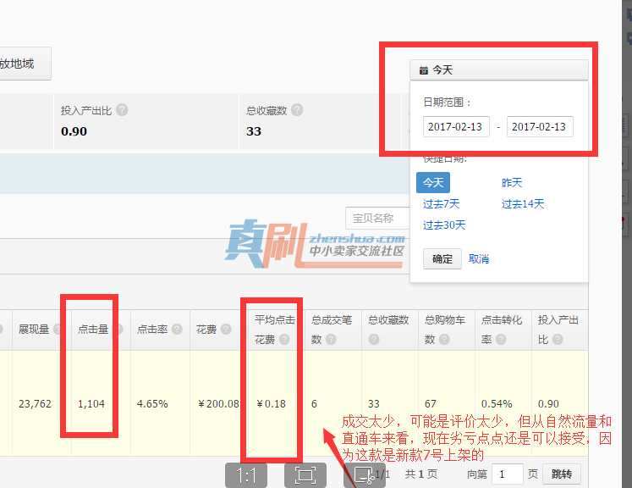632x488 pixels.
Task: Open the 今天 date range dropdown
Action: [x=498, y=70]
